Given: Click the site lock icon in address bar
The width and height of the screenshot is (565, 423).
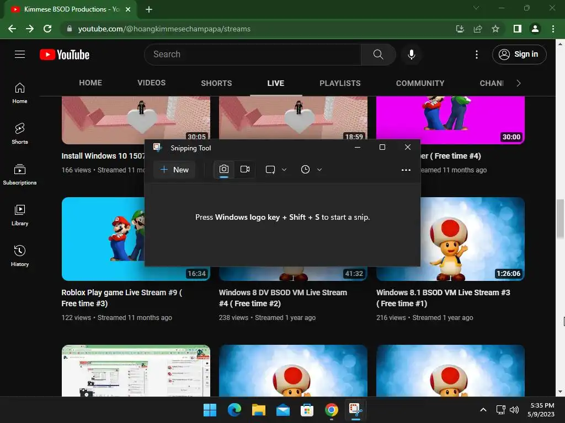Looking at the screenshot, I should click(x=69, y=29).
